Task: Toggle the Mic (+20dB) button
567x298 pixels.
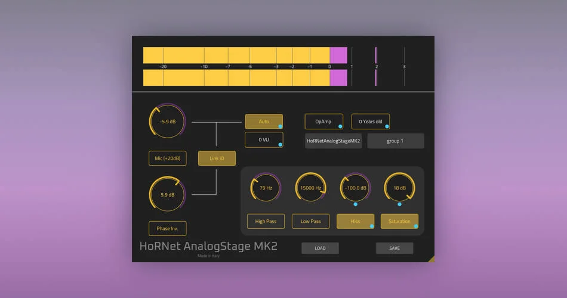Action: coord(168,158)
